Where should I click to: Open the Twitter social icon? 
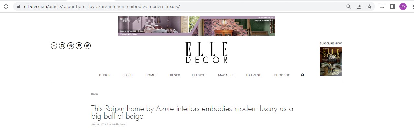click(x=87, y=46)
